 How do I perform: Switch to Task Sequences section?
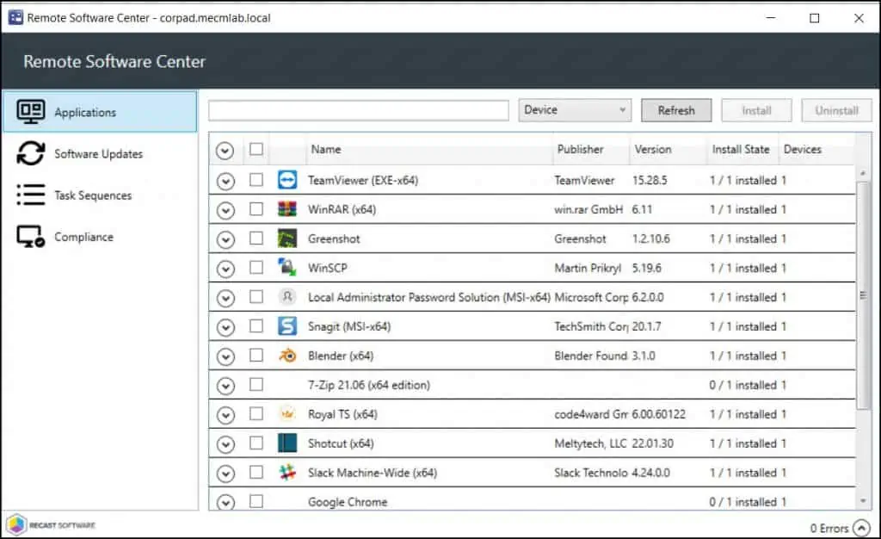tap(100, 195)
